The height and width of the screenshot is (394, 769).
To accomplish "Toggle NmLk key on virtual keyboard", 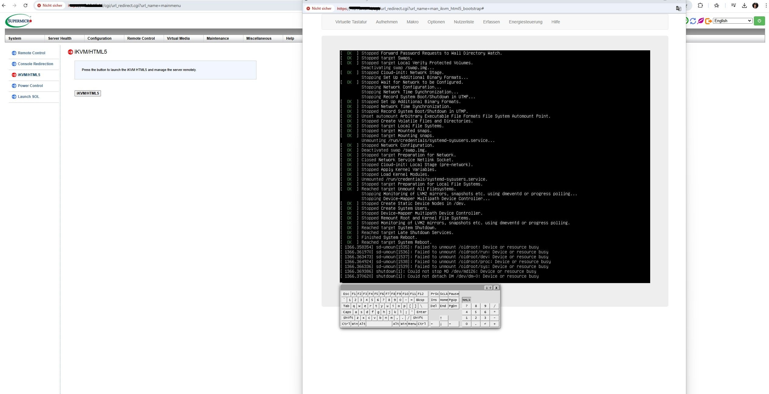I will [x=466, y=300].
